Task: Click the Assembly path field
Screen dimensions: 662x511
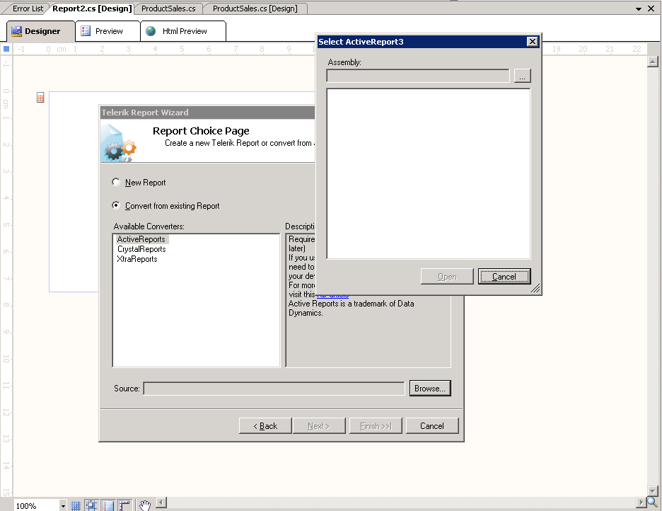Action: pyautogui.click(x=418, y=76)
